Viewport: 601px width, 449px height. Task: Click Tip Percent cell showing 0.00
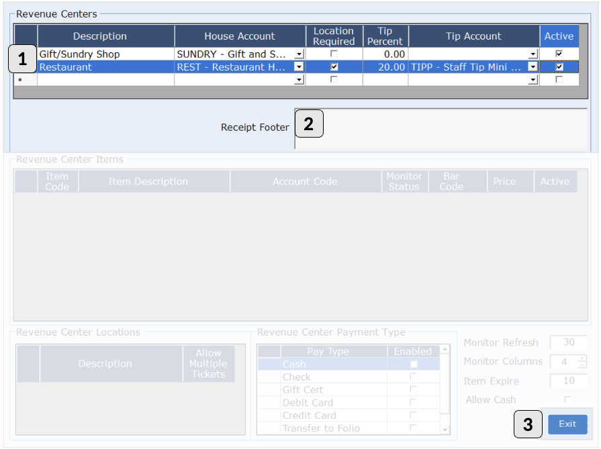coord(385,54)
